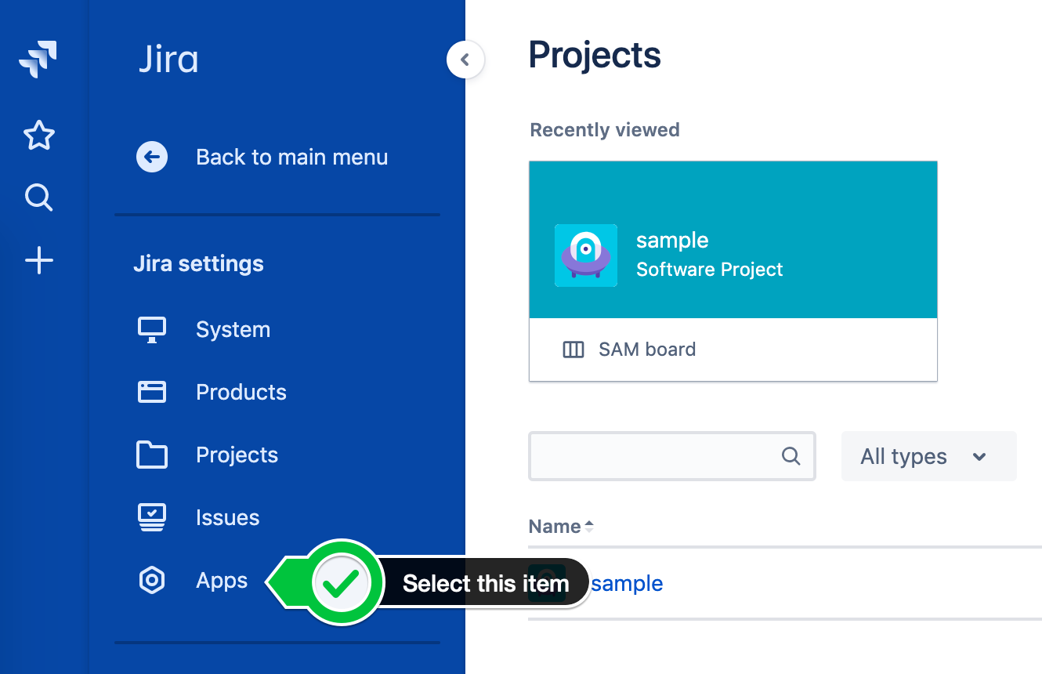Go back to main menu
This screenshot has height=674, width=1042.
click(x=291, y=157)
